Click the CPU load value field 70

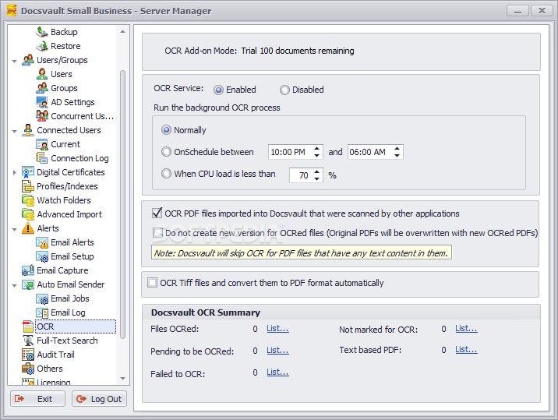tap(301, 175)
